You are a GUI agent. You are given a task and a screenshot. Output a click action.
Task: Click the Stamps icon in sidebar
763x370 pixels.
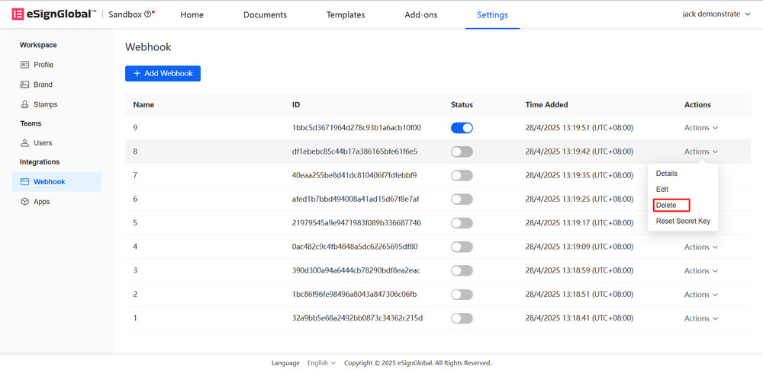pyautogui.click(x=24, y=104)
